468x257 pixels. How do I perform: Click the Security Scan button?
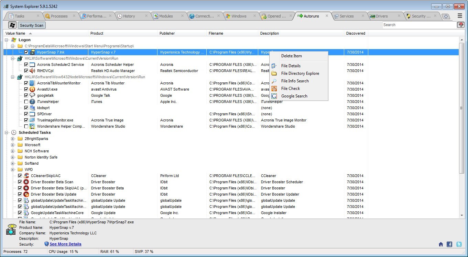pos(32,25)
